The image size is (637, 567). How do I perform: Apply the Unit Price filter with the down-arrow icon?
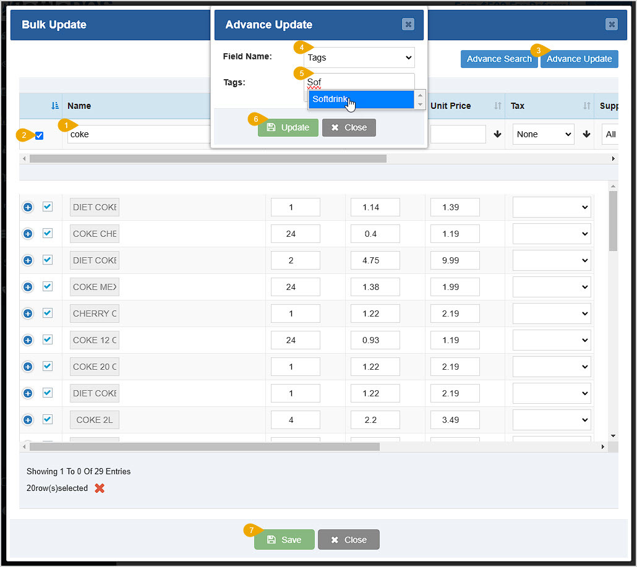pos(498,134)
